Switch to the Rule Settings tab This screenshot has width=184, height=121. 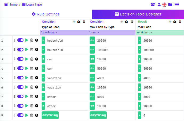click(x=46, y=14)
